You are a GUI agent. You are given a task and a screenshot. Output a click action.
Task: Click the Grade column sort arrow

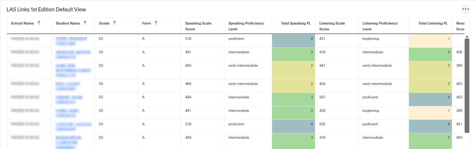[x=114, y=23]
